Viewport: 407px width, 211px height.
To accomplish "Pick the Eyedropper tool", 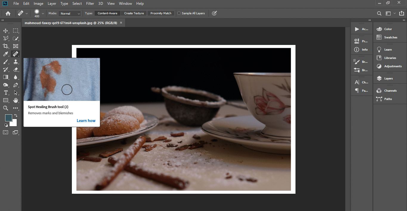I will coord(5,54).
